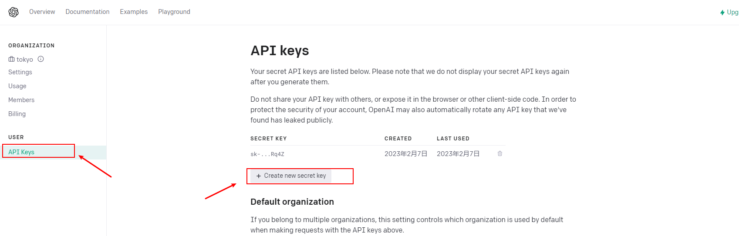Switch to the Playground
This screenshot has height=236, width=739.
click(174, 12)
